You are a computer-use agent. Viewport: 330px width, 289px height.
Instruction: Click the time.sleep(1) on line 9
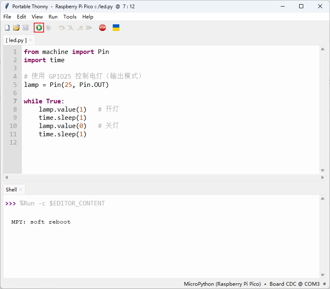coord(63,118)
